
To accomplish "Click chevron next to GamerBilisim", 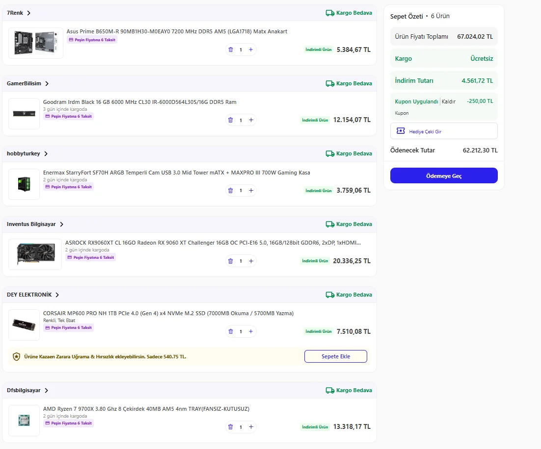I will pyautogui.click(x=47, y=84).
